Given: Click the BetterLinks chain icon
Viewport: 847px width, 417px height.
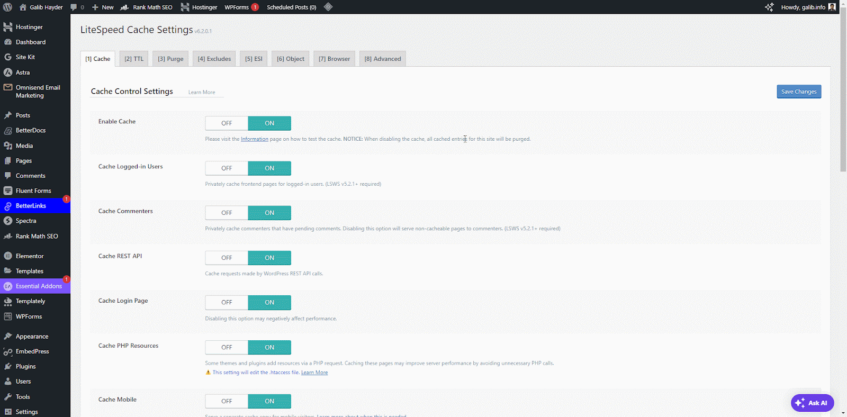Looking at the screenshot, I should [x=8, y=206].
